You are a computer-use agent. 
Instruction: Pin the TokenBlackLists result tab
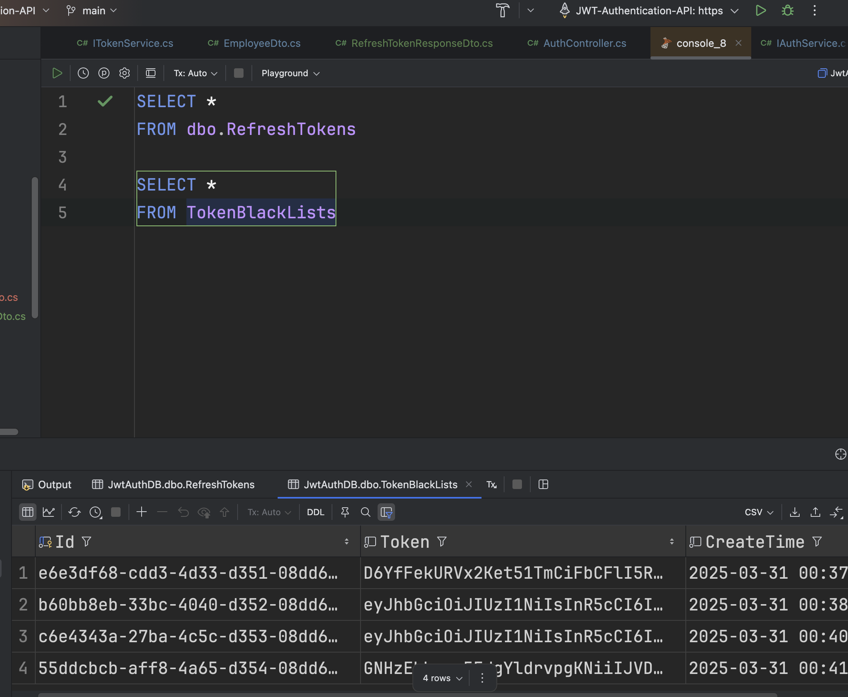pyautogui.click(x=345, y=512)
